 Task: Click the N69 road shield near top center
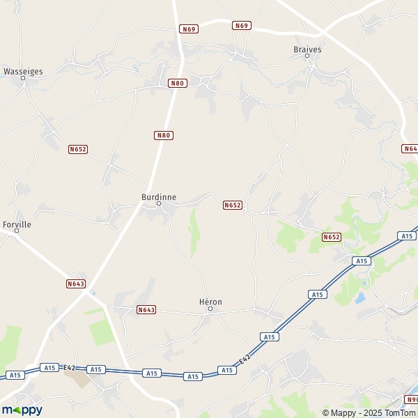189,29
